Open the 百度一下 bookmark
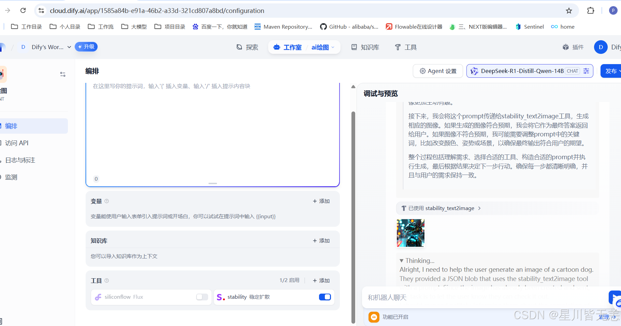This screenshot has height=326, width=621. 220,27
